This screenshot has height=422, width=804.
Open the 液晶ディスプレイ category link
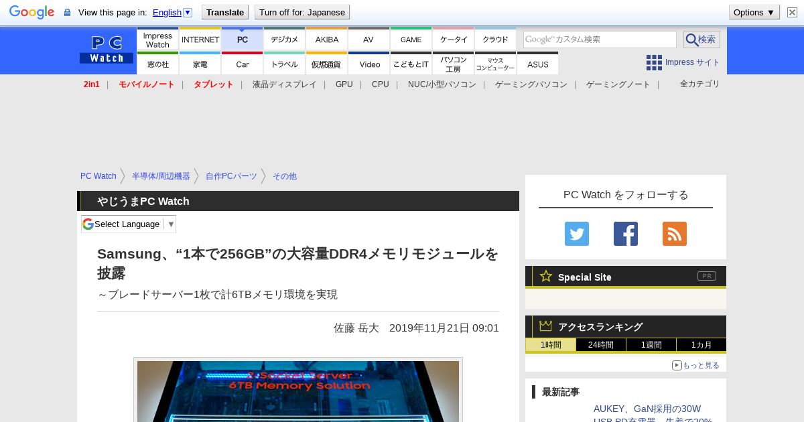pyautogui.click(x=284, y=84)
